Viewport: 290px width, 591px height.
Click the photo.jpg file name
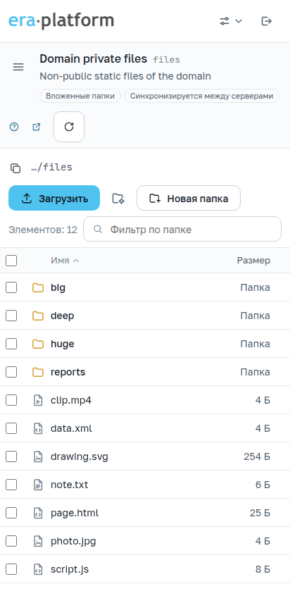(x=73, y=541)
